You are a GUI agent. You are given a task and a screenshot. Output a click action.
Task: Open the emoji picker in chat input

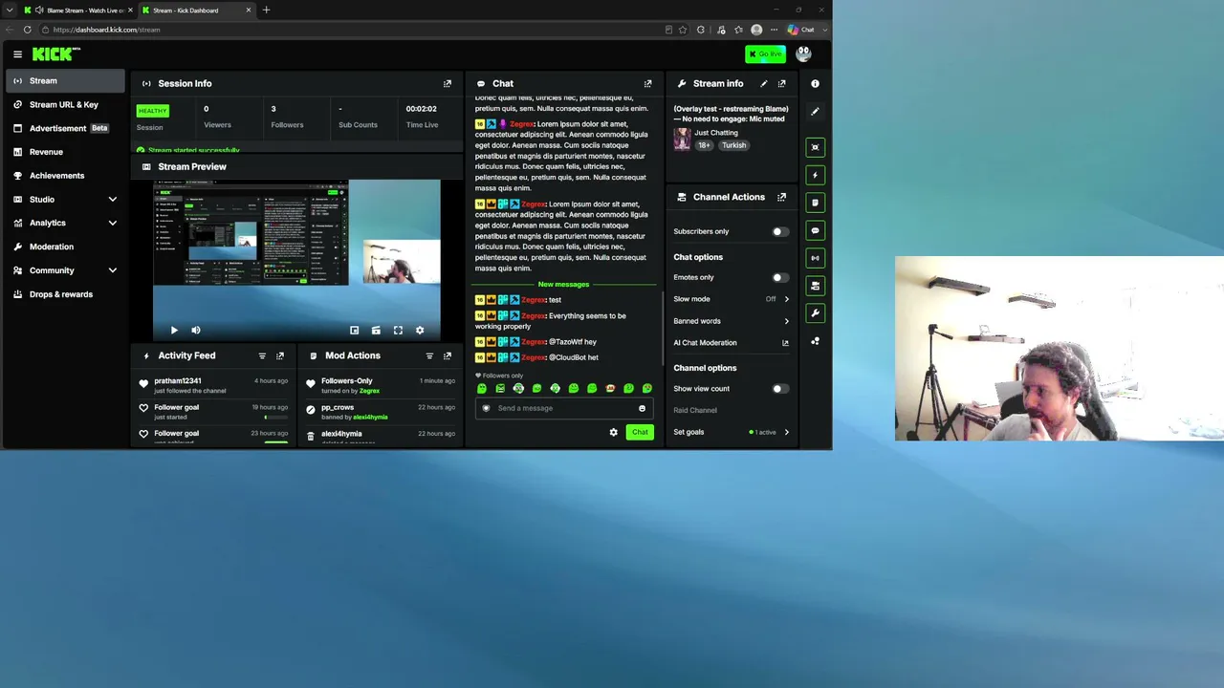coord(642,408)
